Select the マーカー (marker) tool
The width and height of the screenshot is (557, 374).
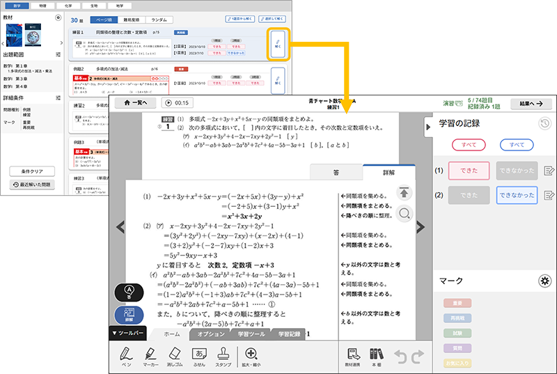[x=151, y=355]
